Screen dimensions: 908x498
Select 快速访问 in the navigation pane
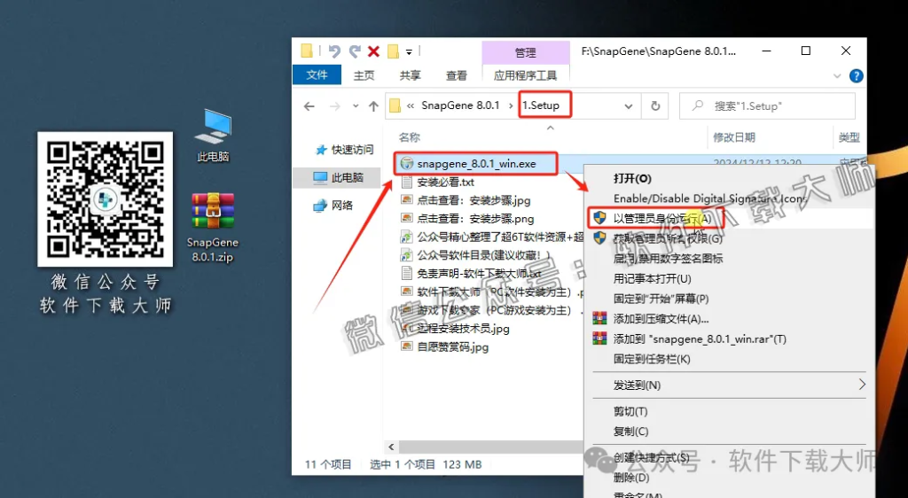tap(345, 150)
